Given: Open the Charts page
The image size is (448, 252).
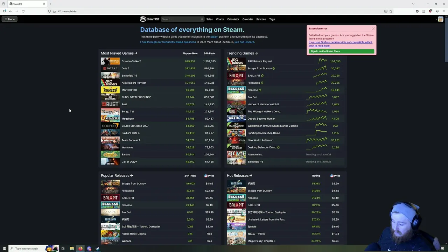Looking at the screenshot, I should click(220, 19).
